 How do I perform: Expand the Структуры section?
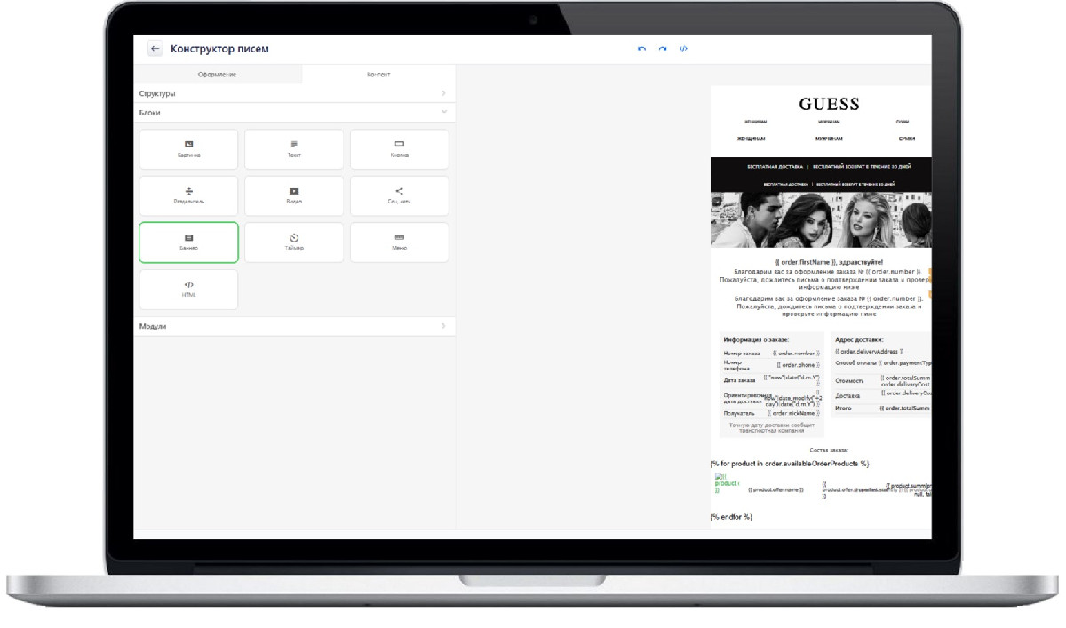pos(294,93)
